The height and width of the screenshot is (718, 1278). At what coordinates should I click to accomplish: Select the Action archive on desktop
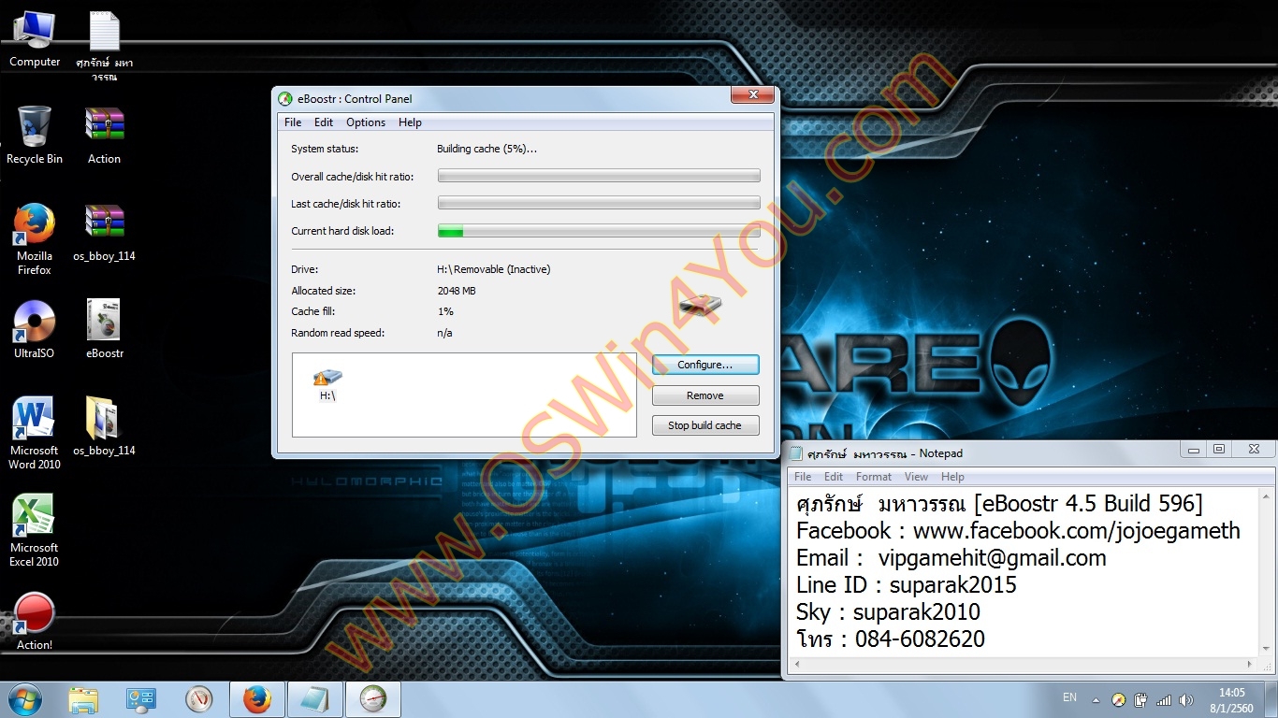point(105,136)
